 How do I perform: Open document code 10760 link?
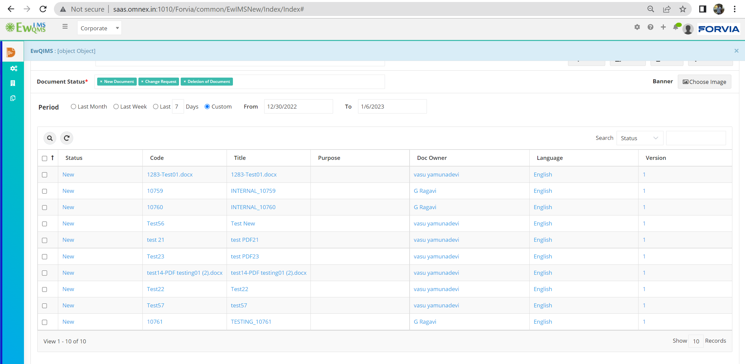(155, 207)
